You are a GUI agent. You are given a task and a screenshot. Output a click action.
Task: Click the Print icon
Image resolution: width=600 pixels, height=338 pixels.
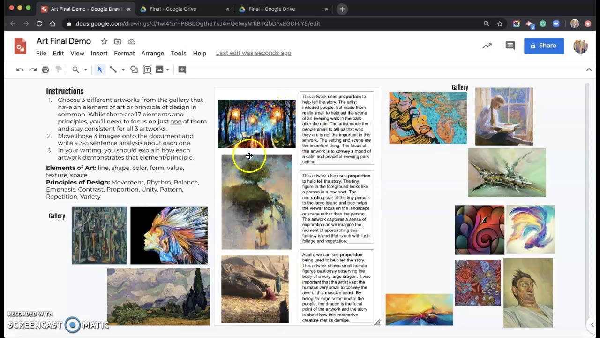tap(45, 69)
